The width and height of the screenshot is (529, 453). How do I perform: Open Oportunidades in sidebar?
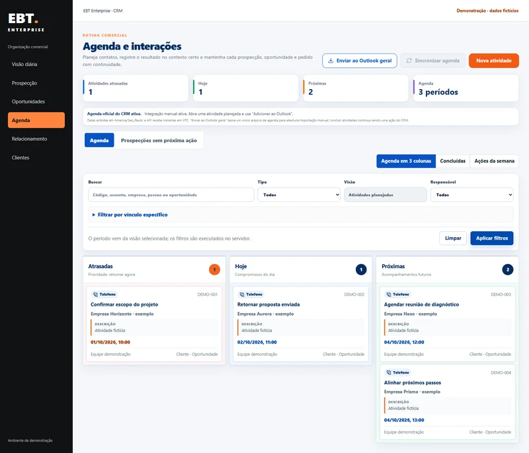click(x=36, y=102)
